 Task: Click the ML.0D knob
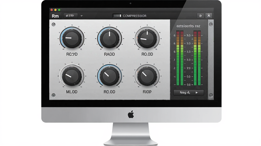72,76
